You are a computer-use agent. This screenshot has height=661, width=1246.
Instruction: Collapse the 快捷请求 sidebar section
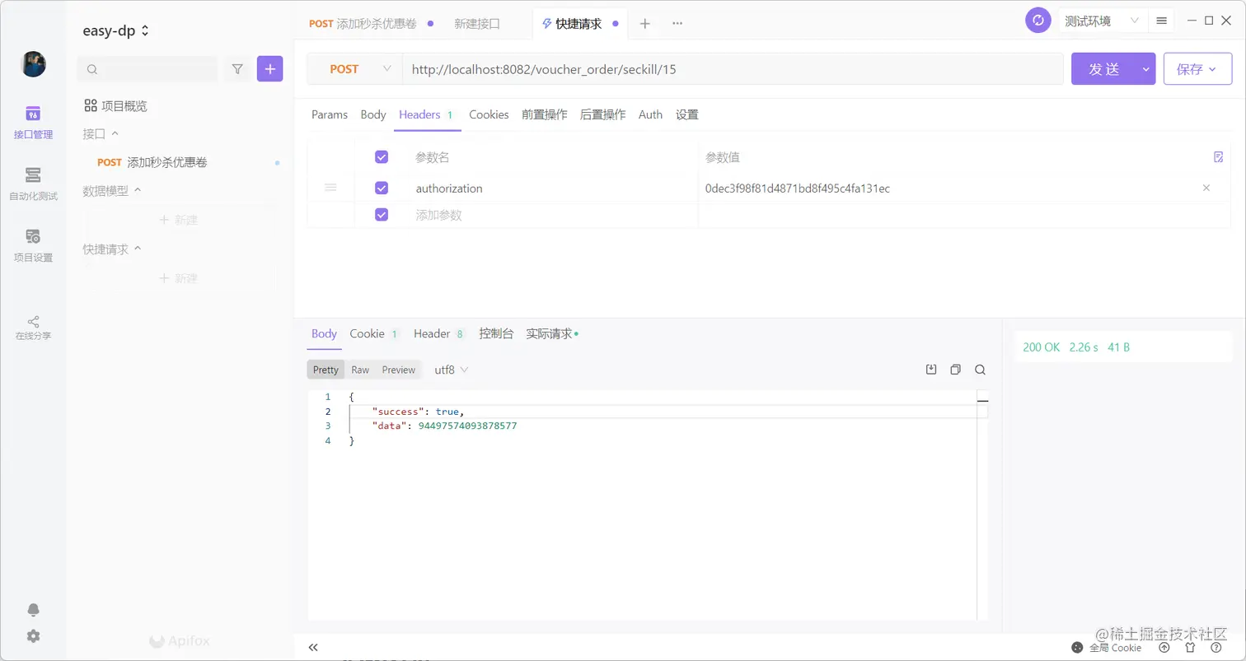tap(112, 249)
